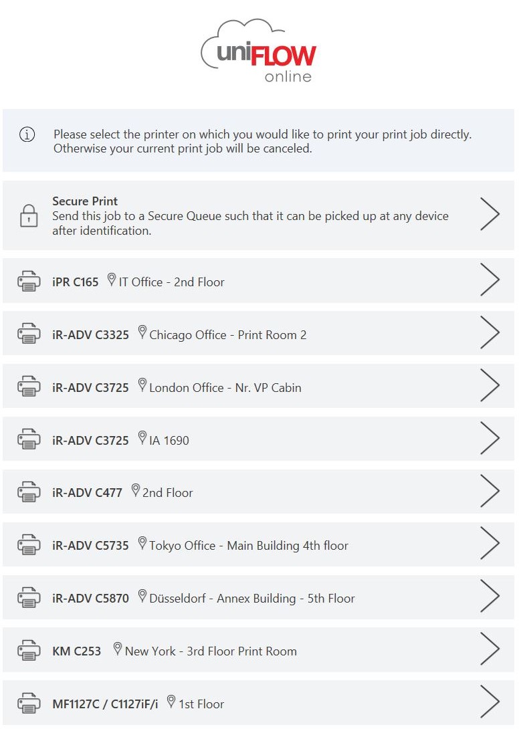Click the info circle icon in notice banner

tap(27, 134)
